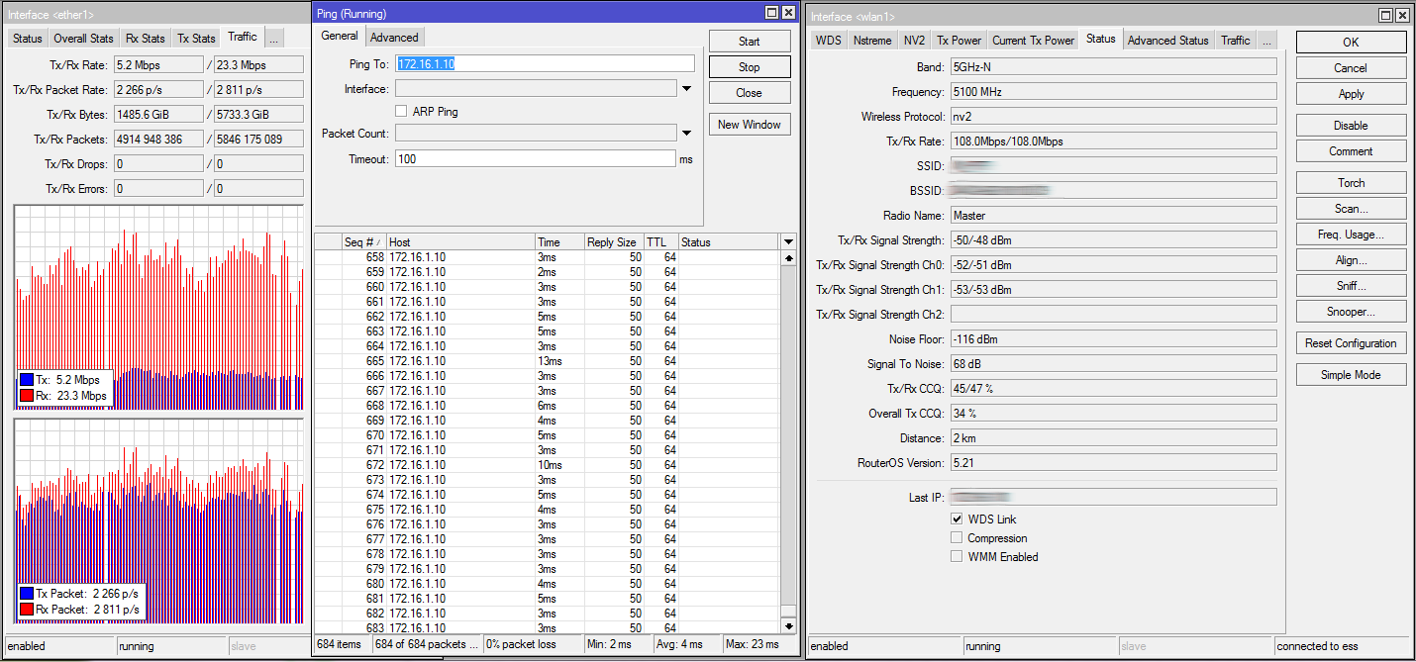Maximize the Ping (Running) window
The image size is (1416, 662).
pyautogui.click(x=771, y=13)
